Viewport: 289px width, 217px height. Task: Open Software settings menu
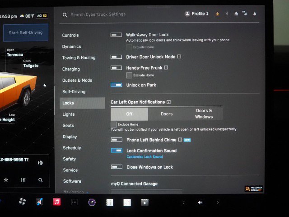[x=72, y=181]
